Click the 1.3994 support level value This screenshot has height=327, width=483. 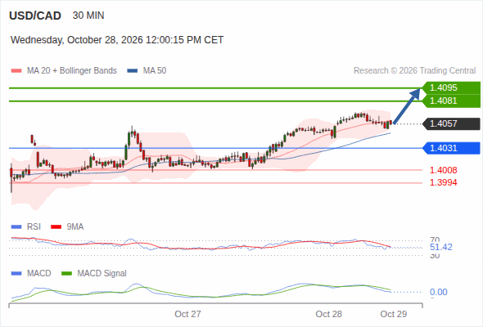click(443, 183)
